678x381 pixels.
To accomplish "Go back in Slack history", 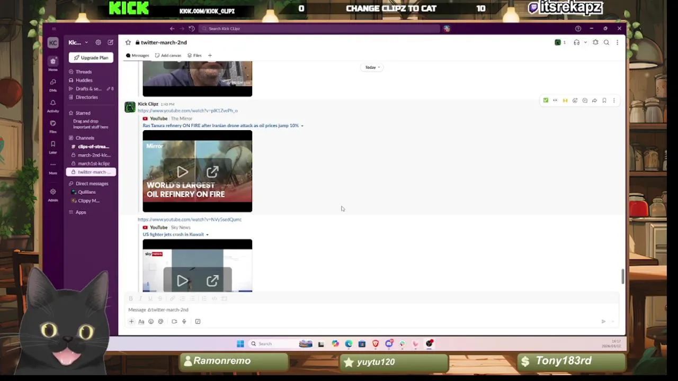I will click(172, 29).
